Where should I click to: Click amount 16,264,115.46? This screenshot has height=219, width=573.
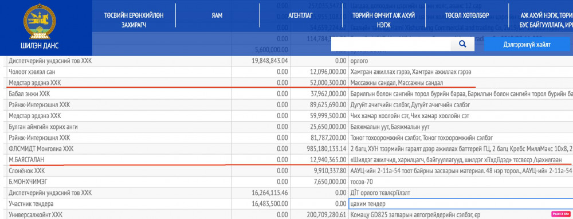[270, 193]
